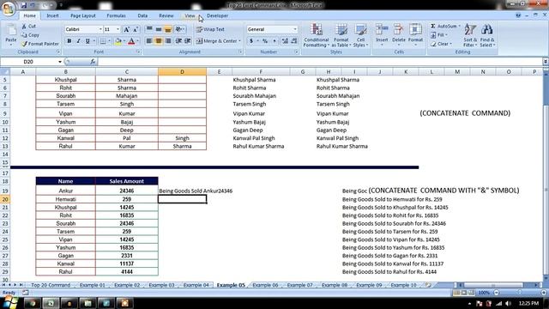Decrease cell indent
Screen dimensions: 549x309
pos(178,41)
